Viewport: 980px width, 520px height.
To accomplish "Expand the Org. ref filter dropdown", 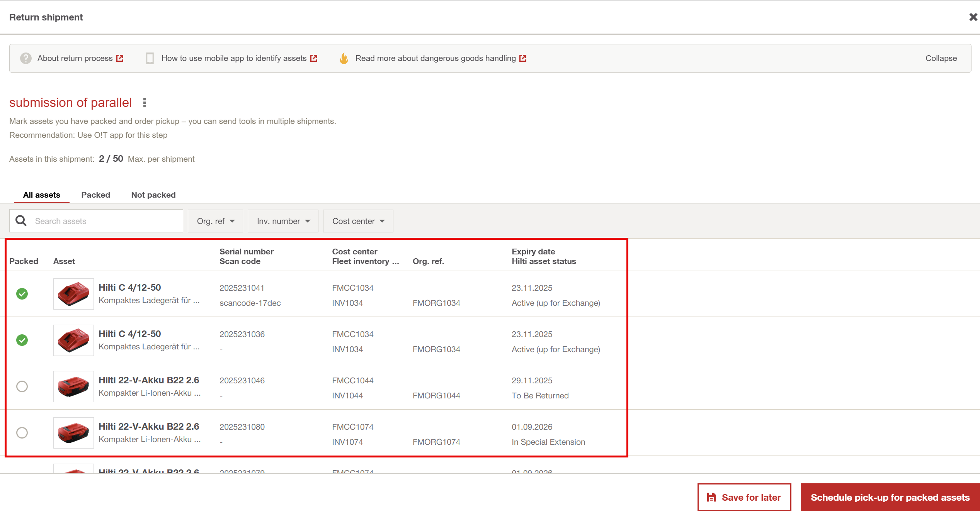I will 215,221.
